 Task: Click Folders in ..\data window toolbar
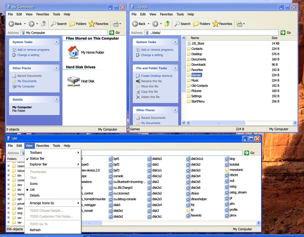click(x=201, y=24)
